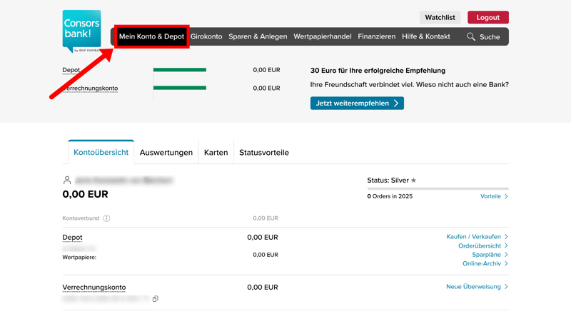
Task: Click the arrow on Jetzt weiterempfehlen button
Action: pos(396,103)
